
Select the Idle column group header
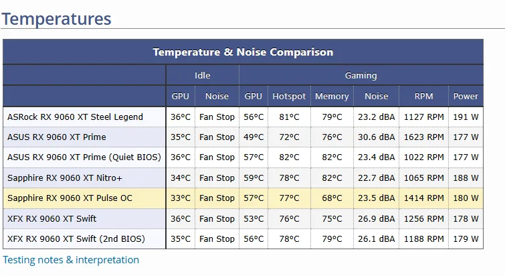[x=202, y=75]
